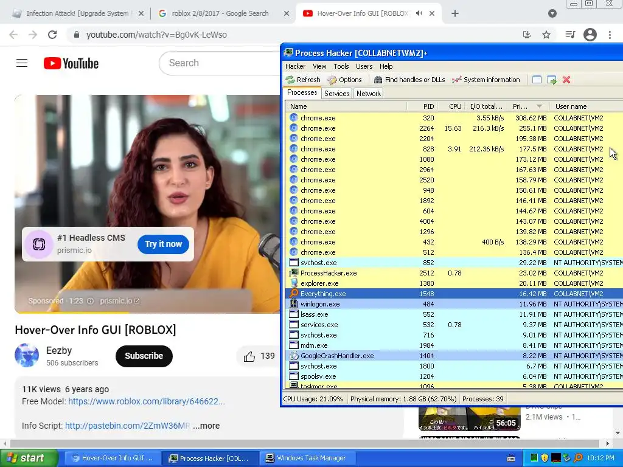Viewport: 623px width, 467px height.
Task: Click the YouTube logo
Action: click(x=71, y=63)
